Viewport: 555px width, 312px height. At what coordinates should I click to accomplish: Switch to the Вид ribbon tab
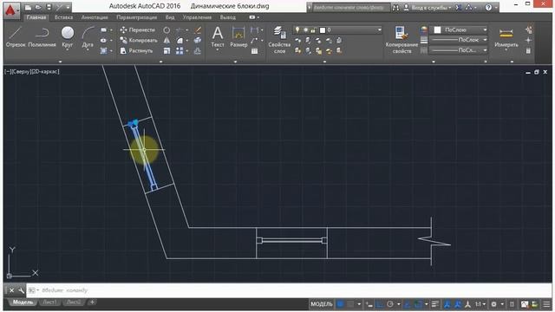pos(170,17)
